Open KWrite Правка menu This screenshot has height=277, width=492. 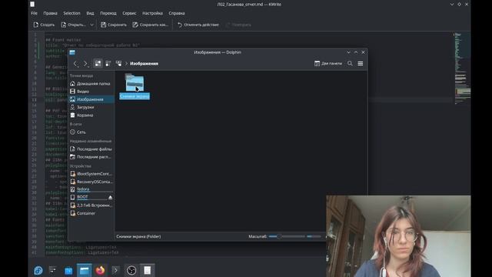click(x=50, y=13)
